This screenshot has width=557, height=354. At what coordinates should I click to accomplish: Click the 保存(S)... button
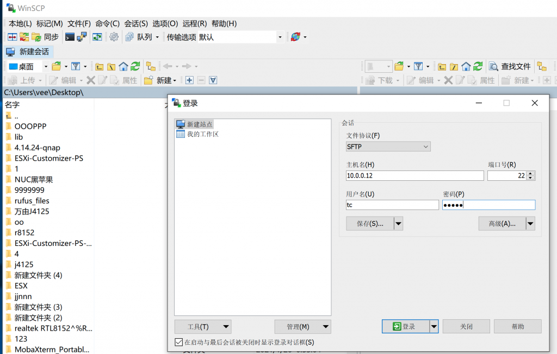pyautogui.click(x=370, y=224)
